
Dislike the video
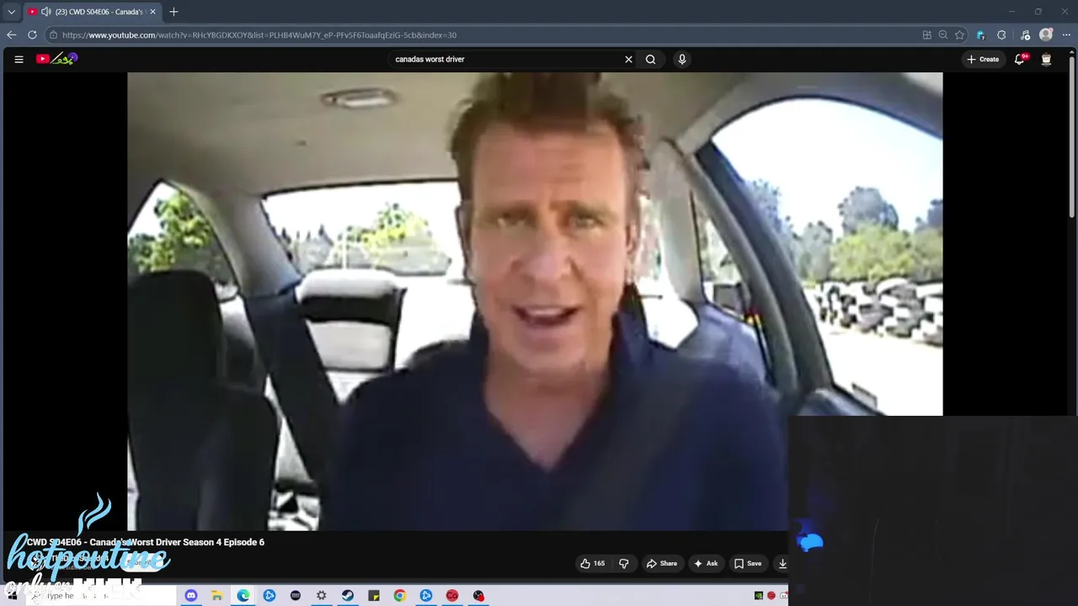point(624,564)
